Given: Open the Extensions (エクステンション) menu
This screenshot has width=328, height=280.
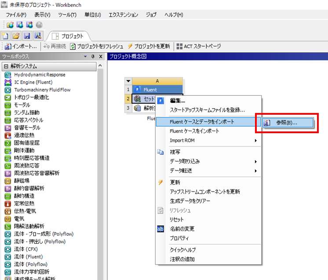Looking at the screenshot, I should [124, 15].
